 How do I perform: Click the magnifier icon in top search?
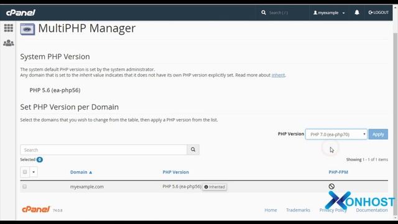point(264,12)
